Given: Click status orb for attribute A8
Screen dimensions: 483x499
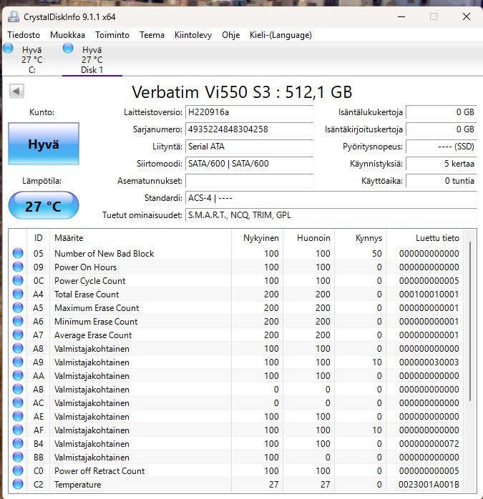Looking at the screenshot, I should (18, 348).
